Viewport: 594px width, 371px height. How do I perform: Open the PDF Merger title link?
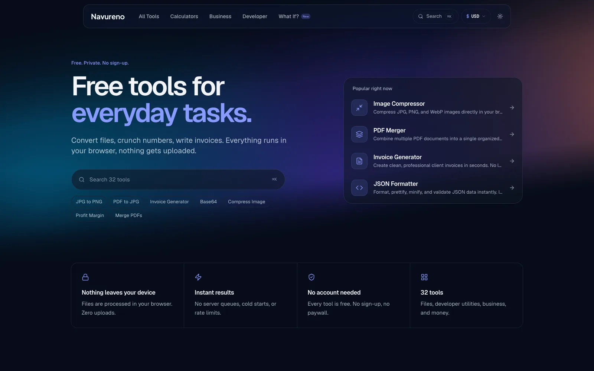tap(389, 131)
